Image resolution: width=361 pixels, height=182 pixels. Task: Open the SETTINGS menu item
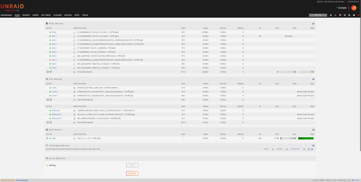tap(46, 15)
